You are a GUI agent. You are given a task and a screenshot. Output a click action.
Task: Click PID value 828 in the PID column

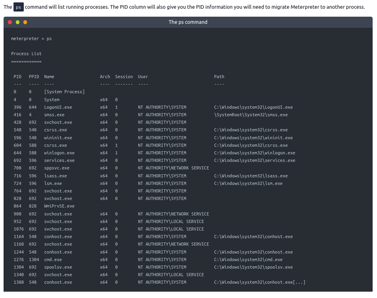click(17, 198)
